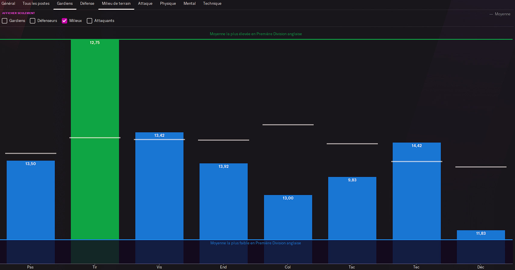Open the Physique tab
Image resolution: width=515 pixels, height=270 pixels.
pos(168,4)
